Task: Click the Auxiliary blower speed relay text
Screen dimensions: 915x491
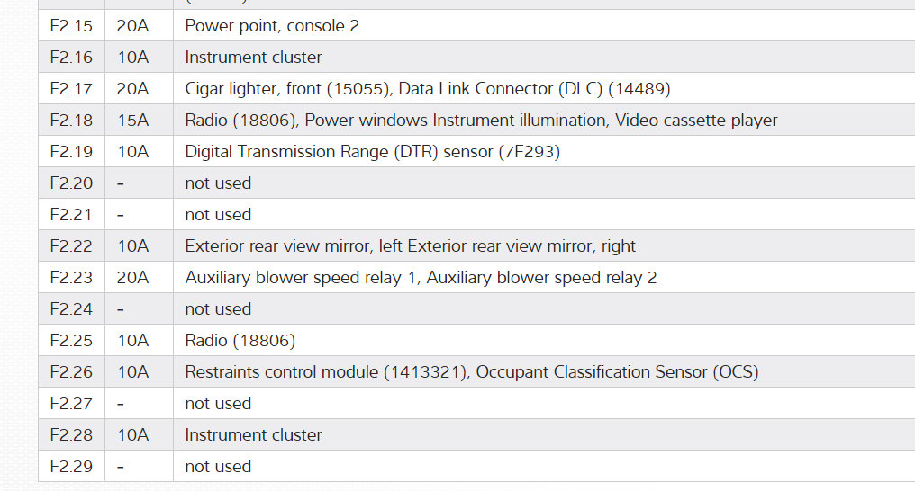Action: coord(421,278)
